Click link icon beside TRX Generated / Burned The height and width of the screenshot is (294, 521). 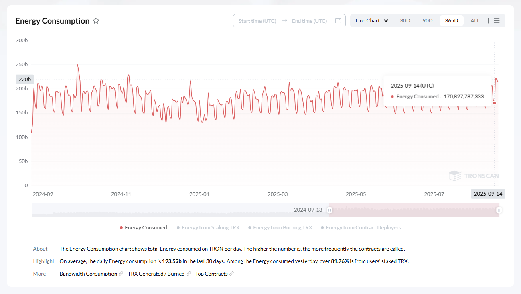coord(189,274)
